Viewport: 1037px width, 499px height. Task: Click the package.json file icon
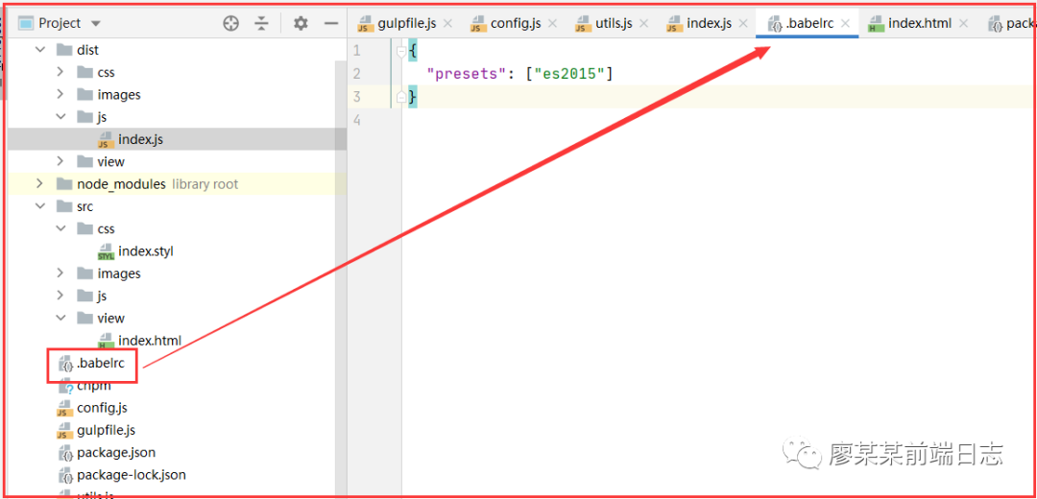point(65,453)
